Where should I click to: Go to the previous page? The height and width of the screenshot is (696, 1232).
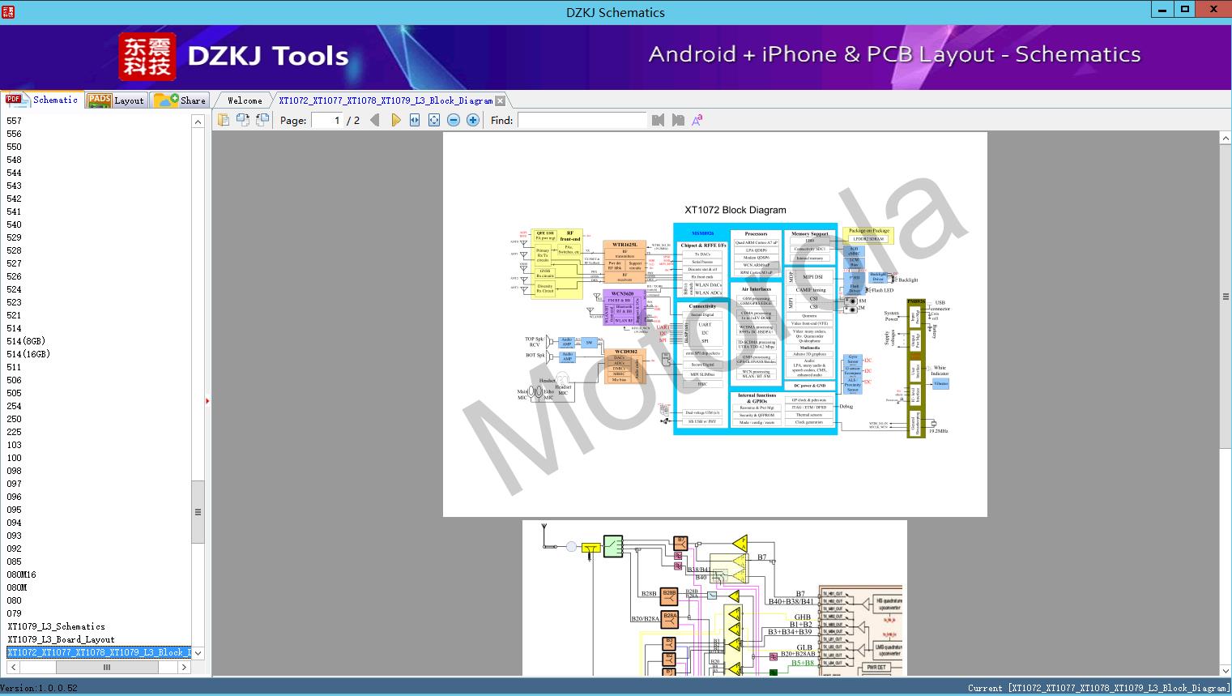[375, 120]
